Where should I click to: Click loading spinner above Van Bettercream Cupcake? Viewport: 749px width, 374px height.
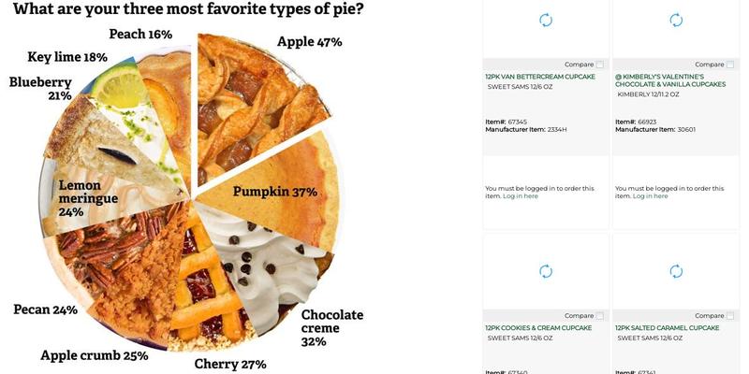pyautogui.click(x=546, y=20)
